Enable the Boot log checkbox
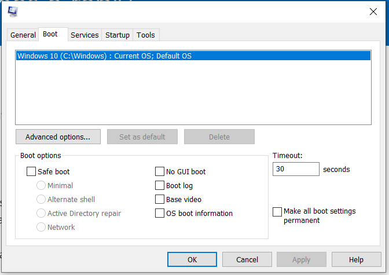This screenshot has height=275, width=389. (160, 185)
